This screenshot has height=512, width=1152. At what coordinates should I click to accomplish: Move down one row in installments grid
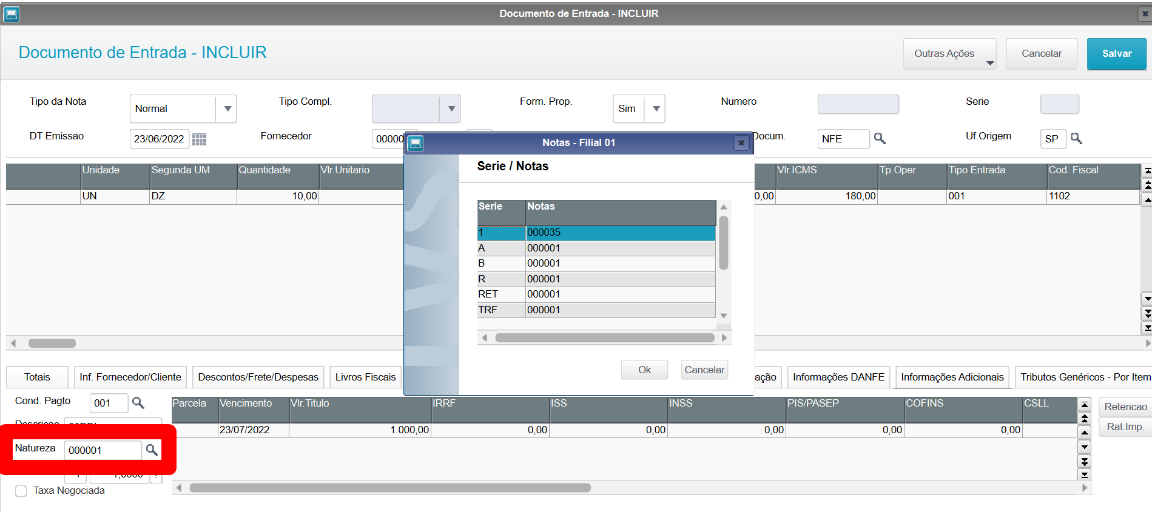(x=1085, y=447)
